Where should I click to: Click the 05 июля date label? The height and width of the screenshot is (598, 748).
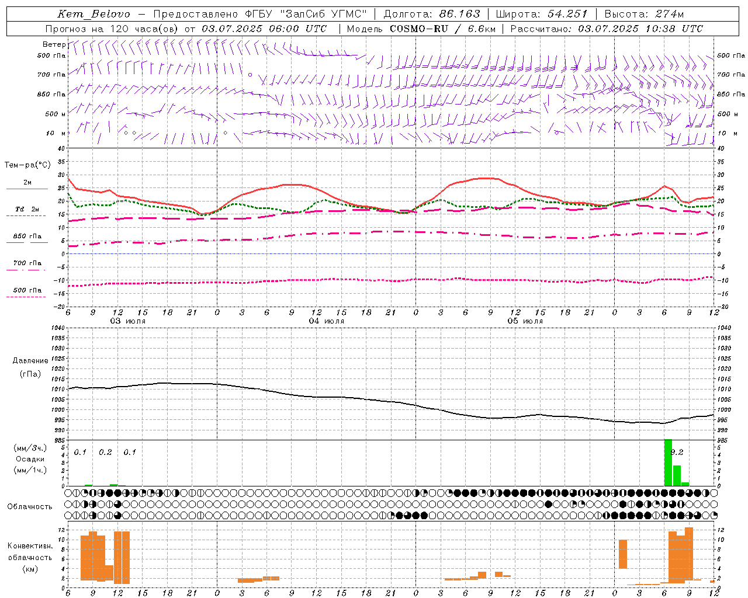tap(525, 321)
